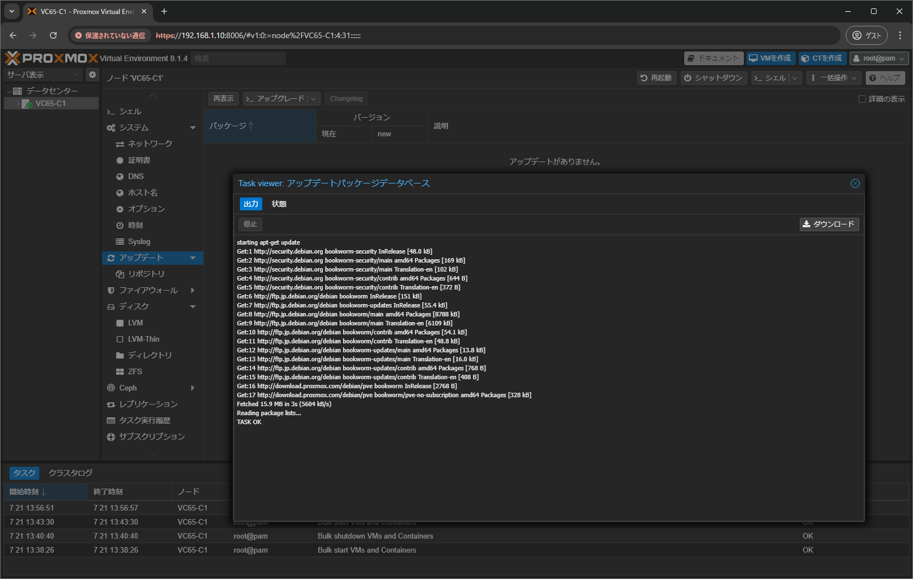The image size is (913, 579).
Task: Collapse the データセンター tree node
Action: coord(9,91)
